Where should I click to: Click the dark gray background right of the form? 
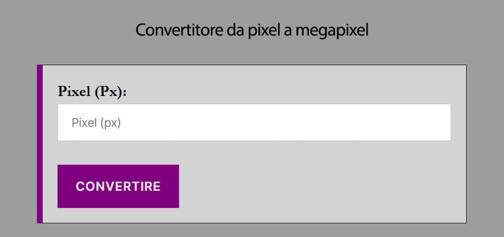[485, 144]
